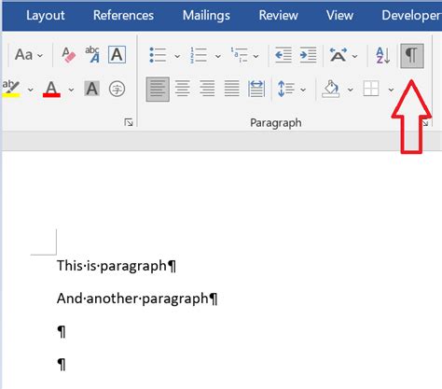Open the Borders dropdown arrow
Viewport: 442px width, 389px height.
click(x=391, y=90)
